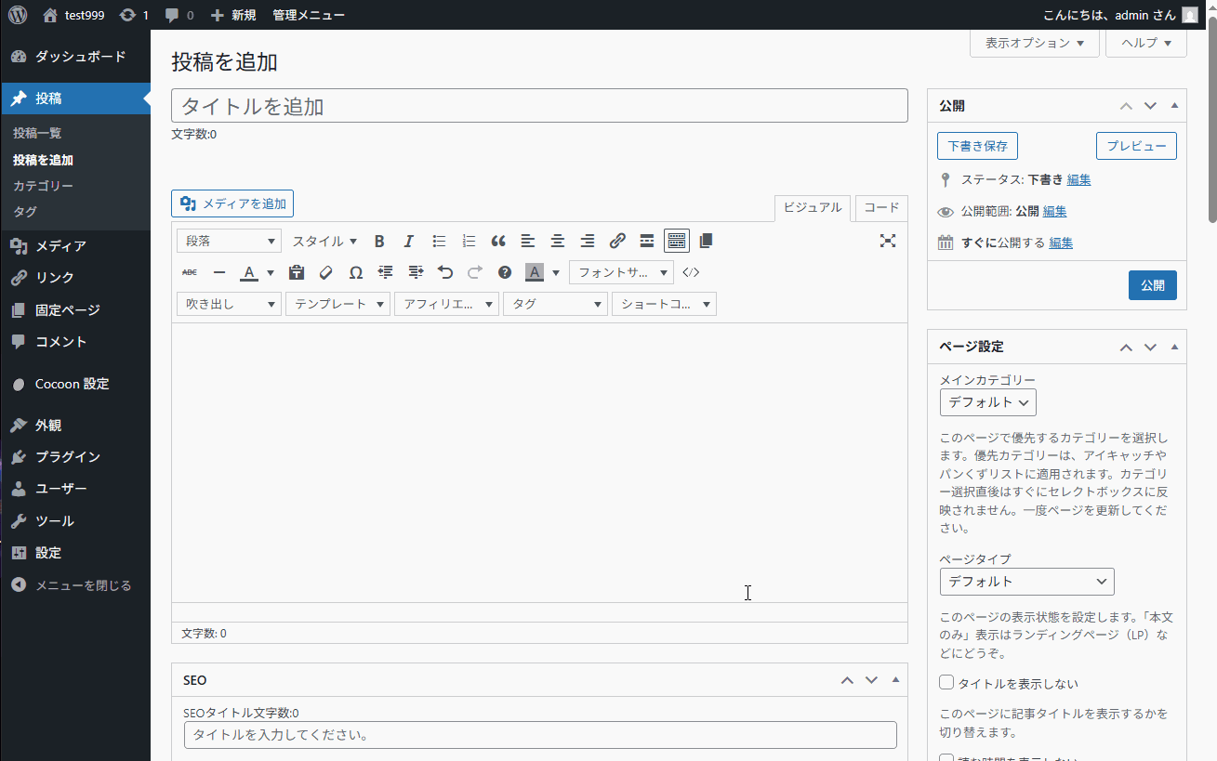Apply blockquote formatting
Screen dimensions: 1217x761
tap(498, 241)
